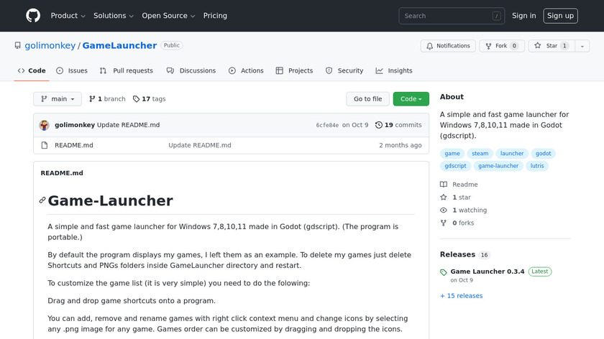
Task: Open the Pull requests tab
Action: coord(127,71)
